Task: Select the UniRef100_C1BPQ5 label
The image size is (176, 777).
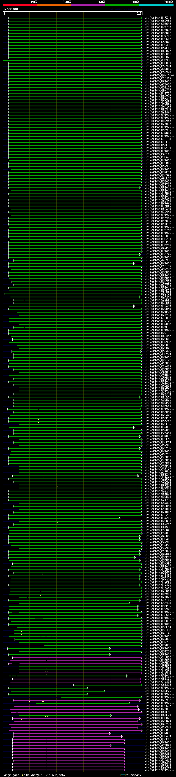Action: pyautogui.click(x=158, y=478)
